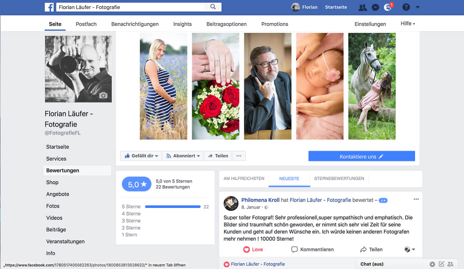Toggle chat on from the Chat (aus) bar

(x=372, y=264)
